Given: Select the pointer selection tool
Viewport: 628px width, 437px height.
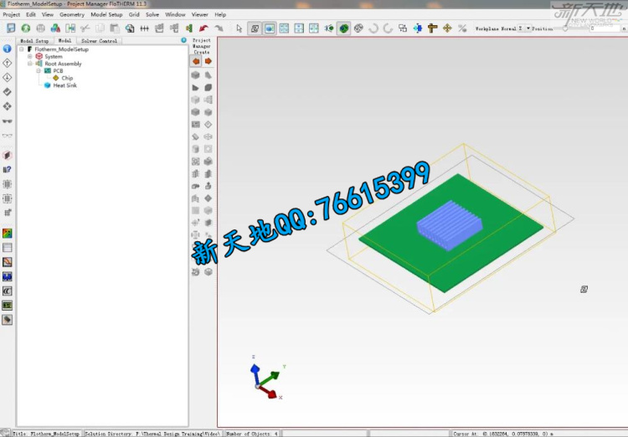Looking at the screenshot, I should (239, 28).
